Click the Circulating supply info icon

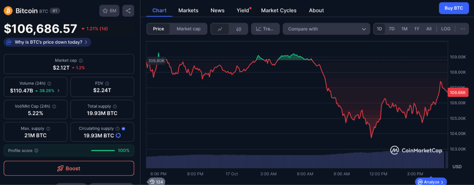[117, 129]
